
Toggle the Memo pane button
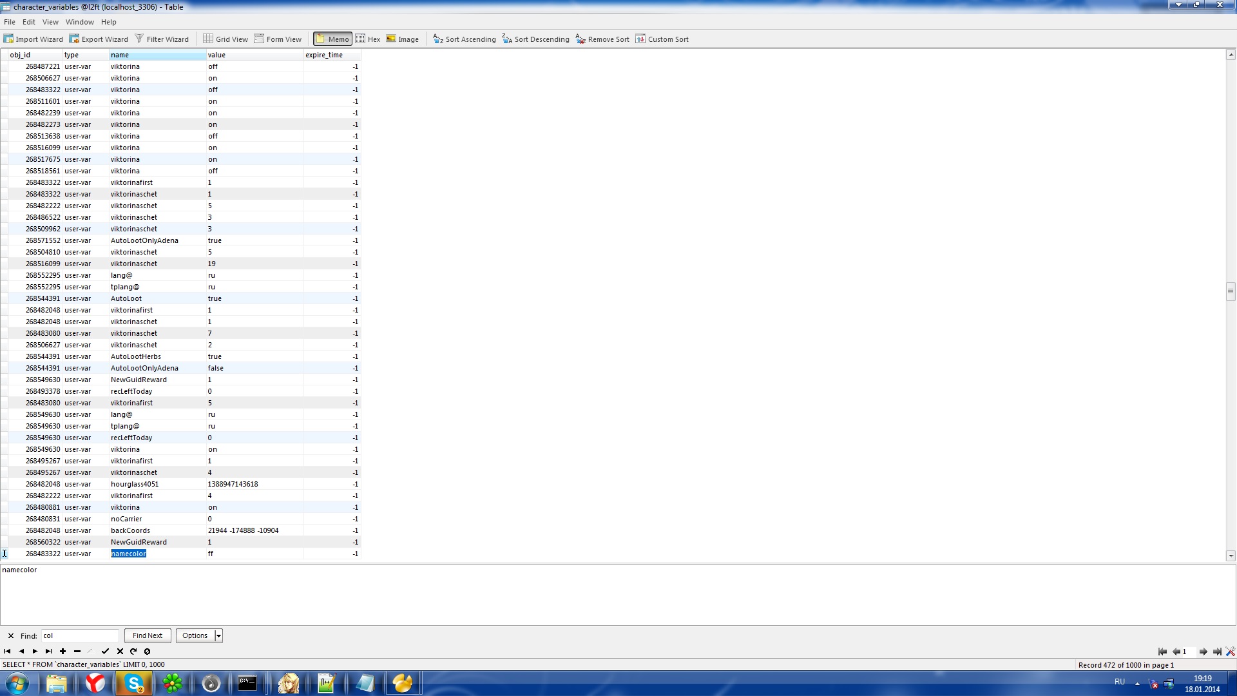click(332, 39)
